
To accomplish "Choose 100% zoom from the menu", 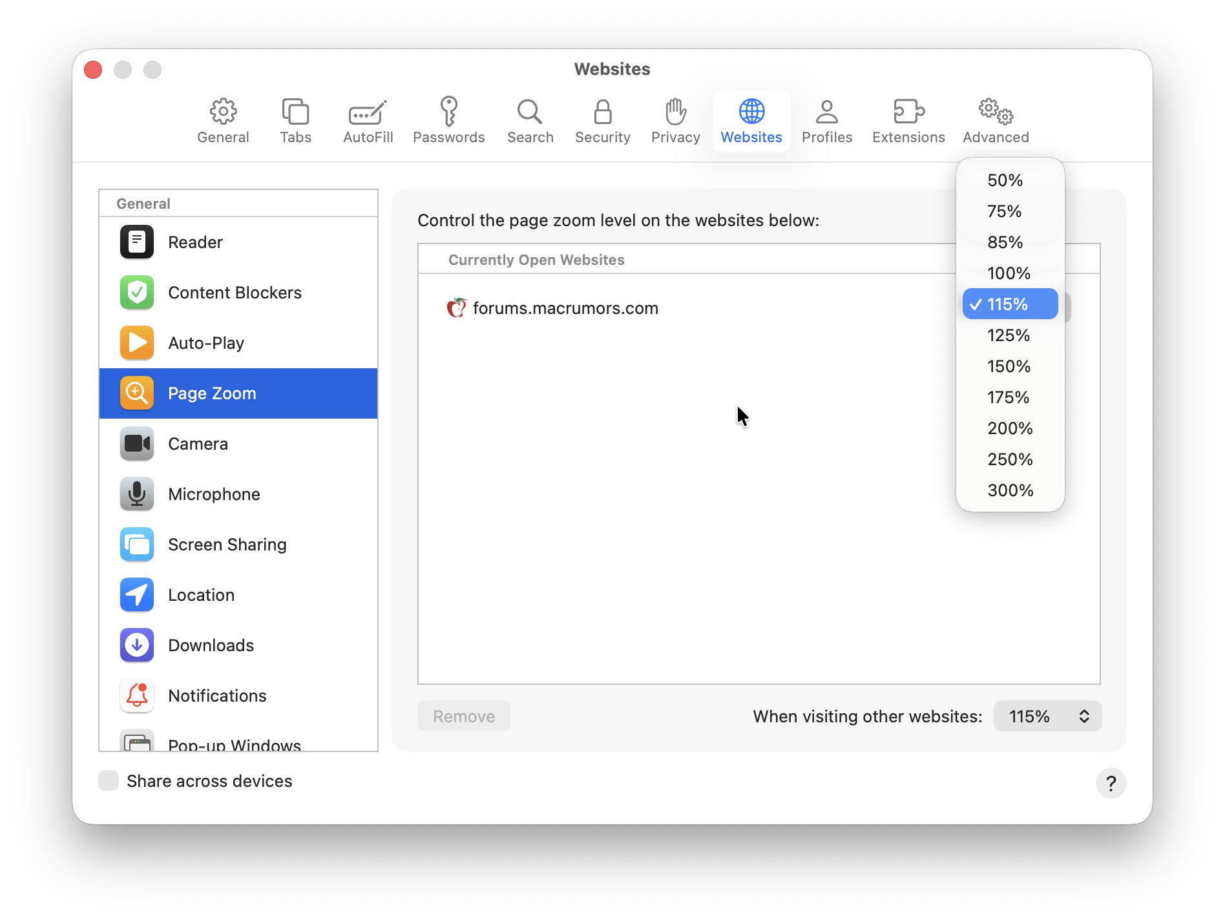I will 1010,273.
